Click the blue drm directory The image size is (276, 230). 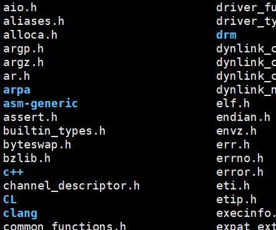click(x=227, y=35)
